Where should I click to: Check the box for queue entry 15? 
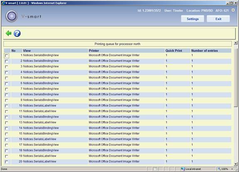tap(7, 134)
